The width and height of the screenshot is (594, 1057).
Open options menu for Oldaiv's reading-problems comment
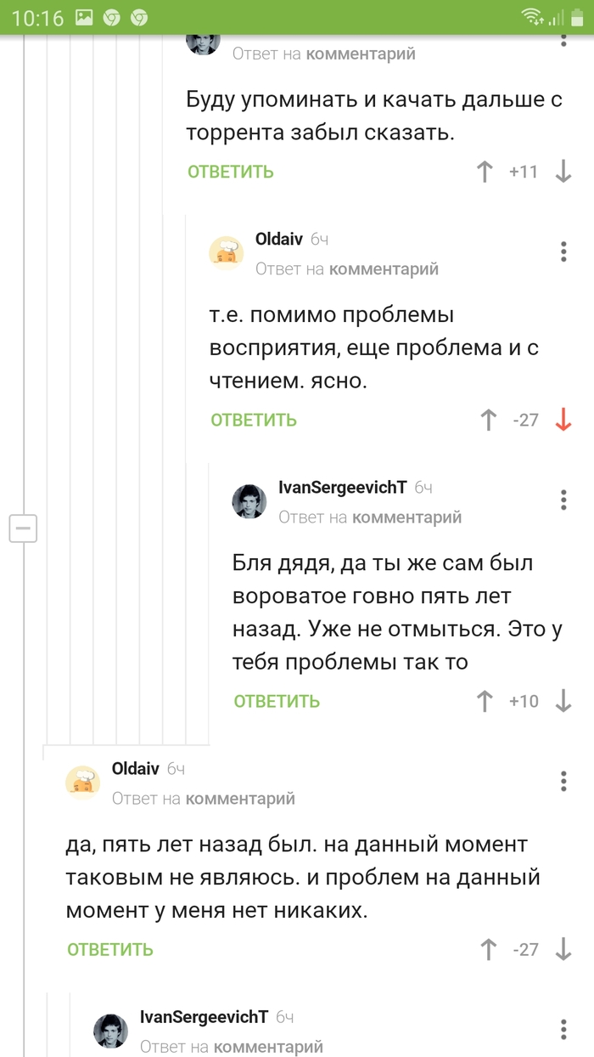click(x=563, y=252)
